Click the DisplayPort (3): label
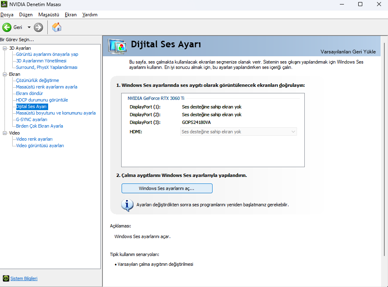 [x=145, y=122]
